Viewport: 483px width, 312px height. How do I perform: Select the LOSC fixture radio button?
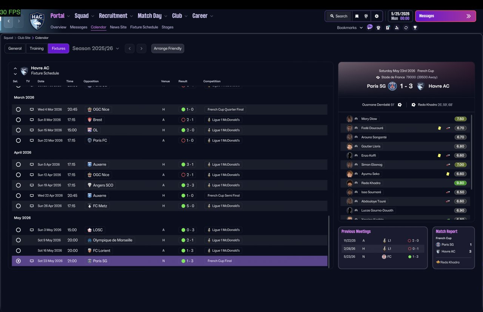coord(18,230)
